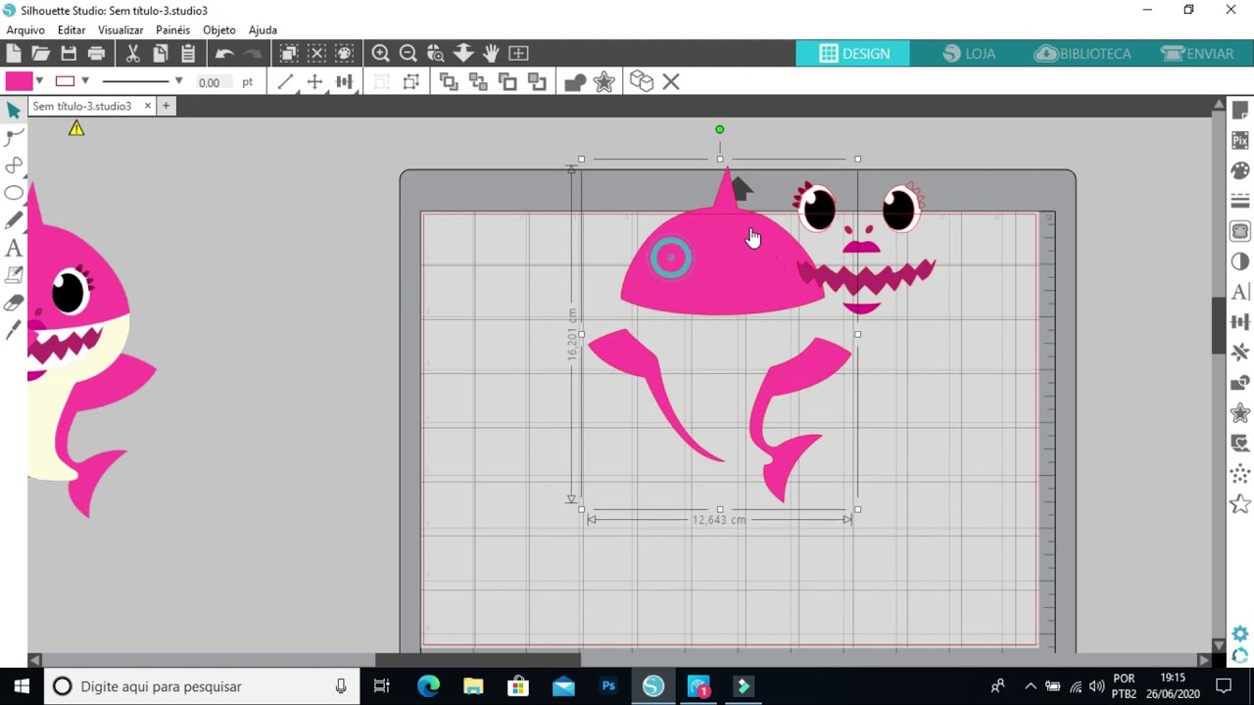Switch to the ENVIAR send tab

click(x=1197, y=54)
